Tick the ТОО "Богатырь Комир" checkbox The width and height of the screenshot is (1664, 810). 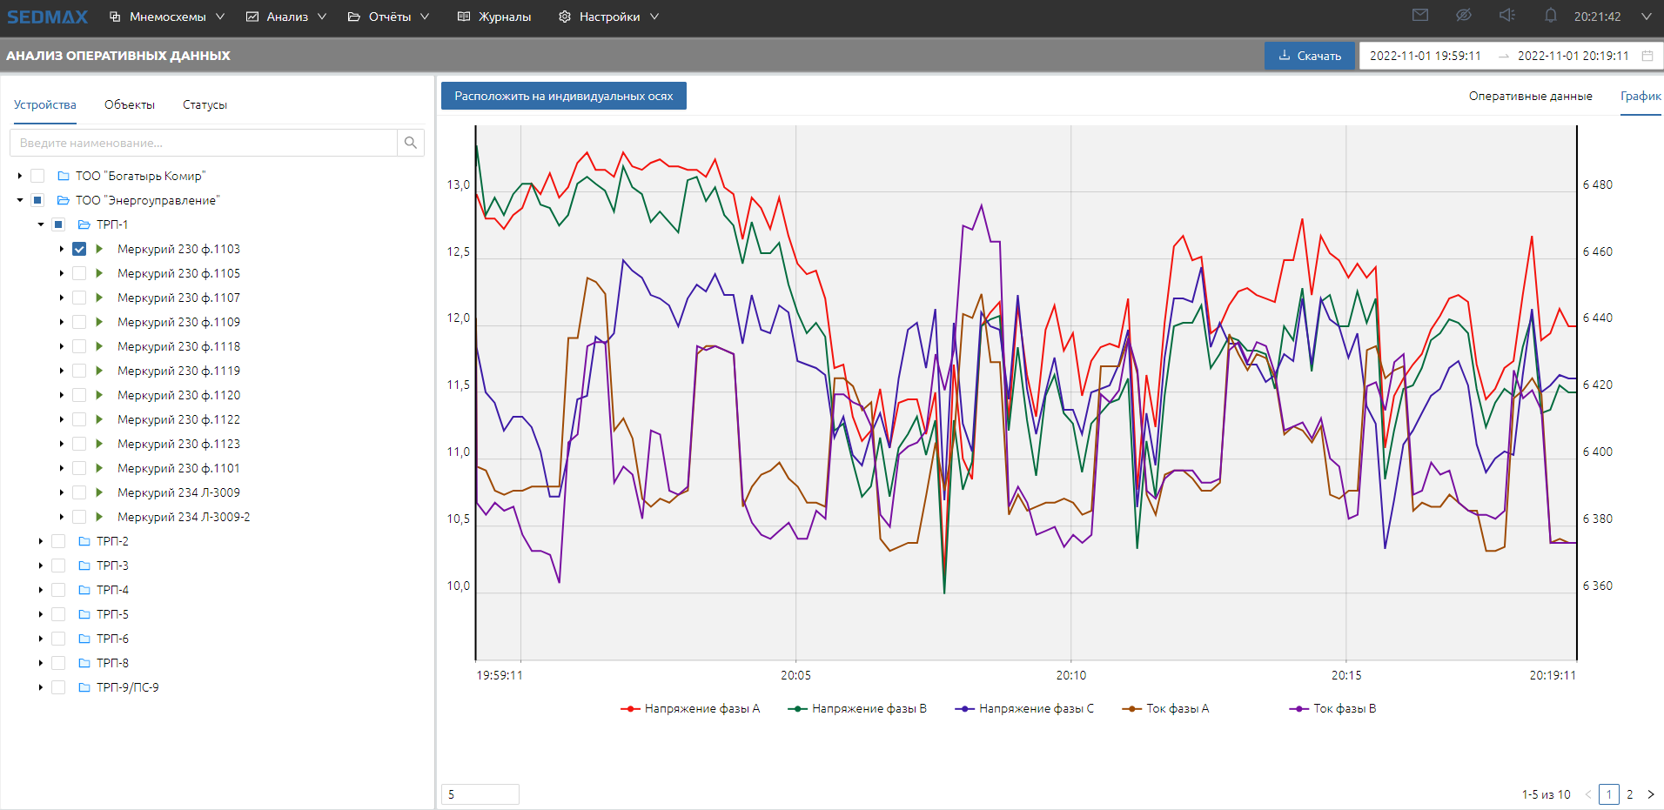[x=37, y=176]
